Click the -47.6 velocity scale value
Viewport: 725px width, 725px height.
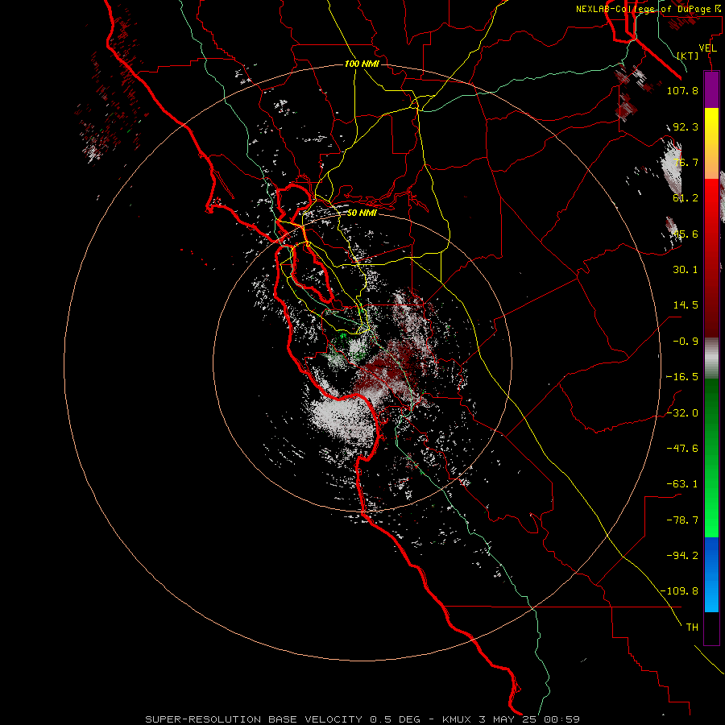pyautogui.click(x=682, y=449)
